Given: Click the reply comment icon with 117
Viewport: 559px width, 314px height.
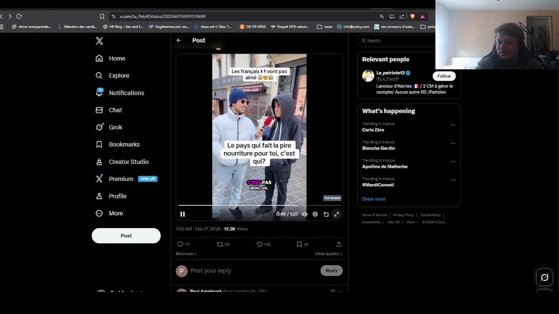Looking at the screenshot, I should [x=183, y=244].
